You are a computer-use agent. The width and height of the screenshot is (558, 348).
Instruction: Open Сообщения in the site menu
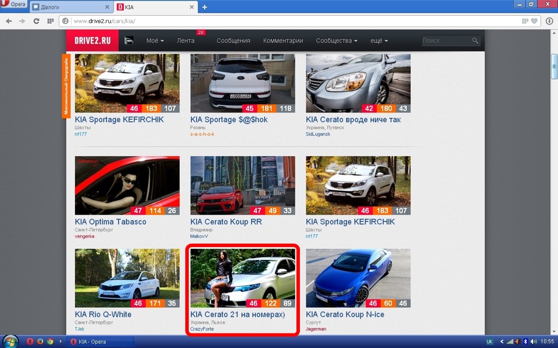[233, 41]
